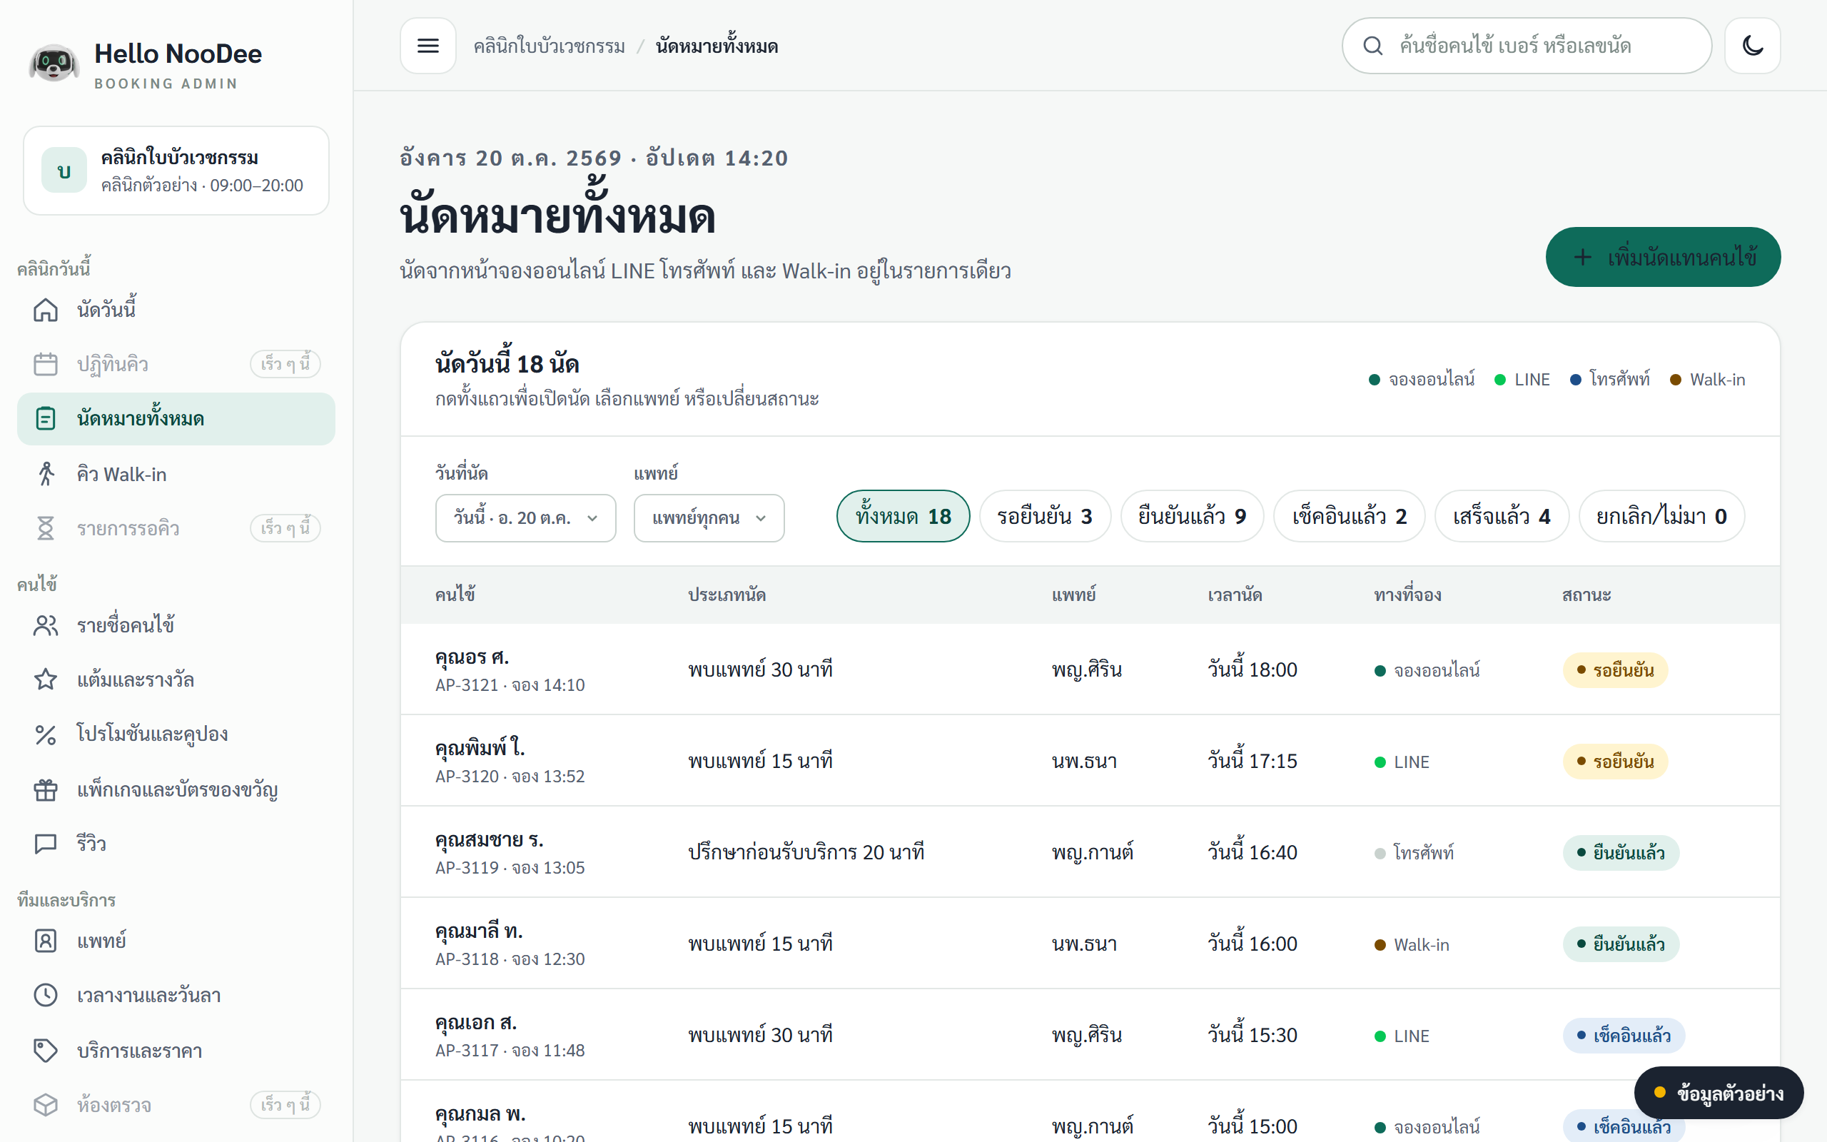Open โปรโมชันและคูปอง percent icon
This screenshot has height=1142, width=1827.
[x=45, y=734]
